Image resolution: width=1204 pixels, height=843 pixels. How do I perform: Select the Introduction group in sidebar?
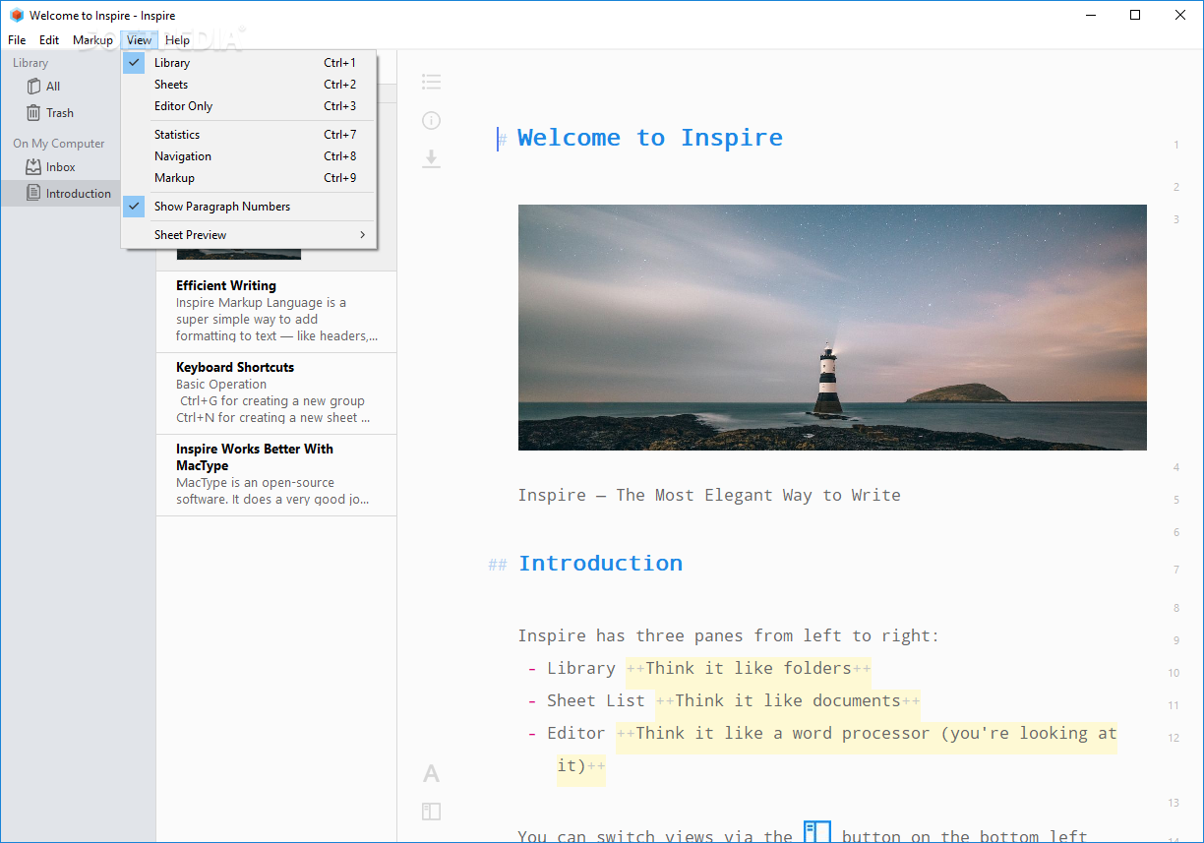pyautogui.click(x=59, y=193)
